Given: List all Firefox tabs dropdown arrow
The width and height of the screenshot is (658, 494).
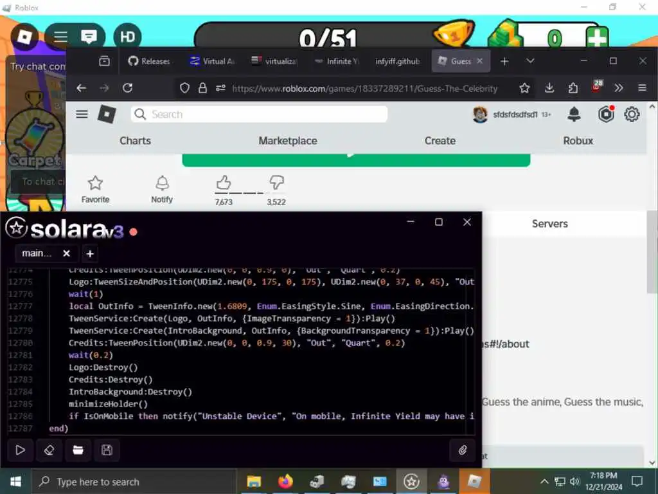Looking at the screenshot, I should click(530, 61).
